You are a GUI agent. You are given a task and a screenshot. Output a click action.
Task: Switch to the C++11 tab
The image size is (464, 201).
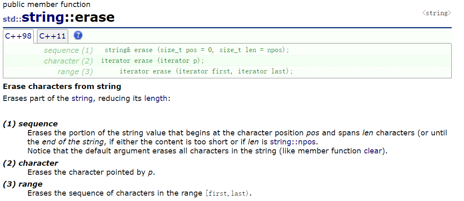click(x=53, y=37)
